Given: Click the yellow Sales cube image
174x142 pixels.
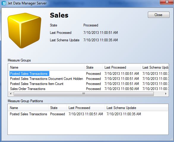Looking at the screenshot, I should [x=24, y=31].
